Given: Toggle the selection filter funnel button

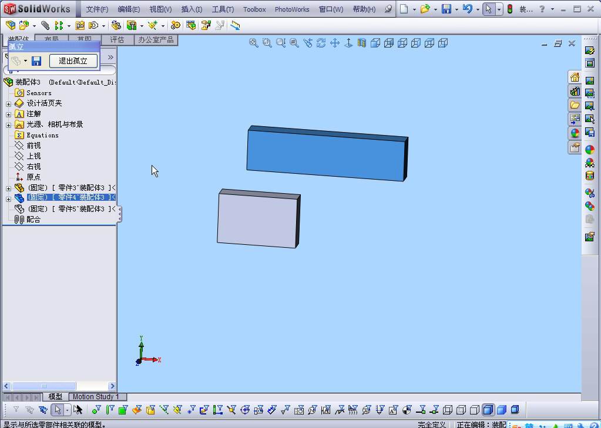Looking at the screenshot, I should [x=16, y=410].
